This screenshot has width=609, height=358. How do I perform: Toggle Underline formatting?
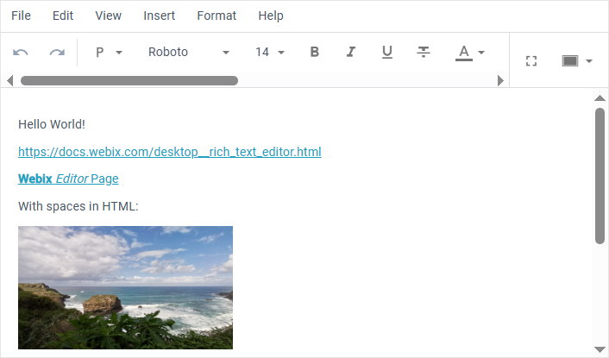(x=387, y=52)
